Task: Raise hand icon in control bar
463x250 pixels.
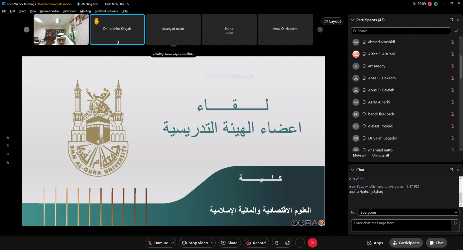Action: click(277, 243)
